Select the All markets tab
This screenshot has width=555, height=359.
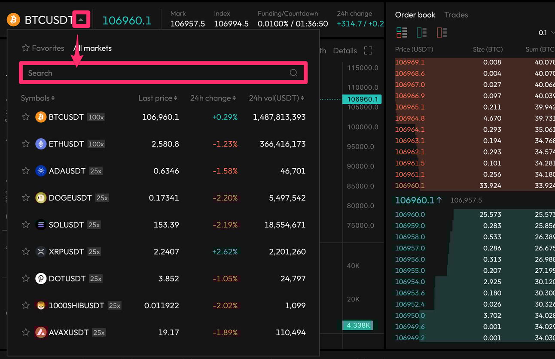[x=93, y=48]
